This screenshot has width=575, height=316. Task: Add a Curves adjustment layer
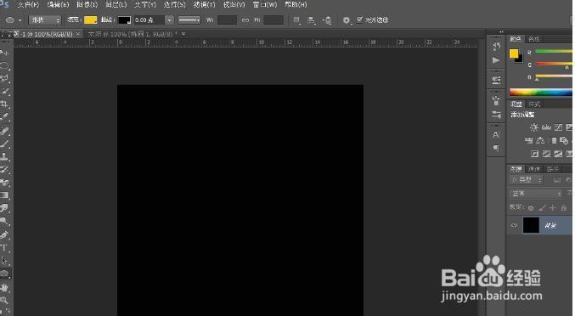pyautogui.click(x=559, y=127)
